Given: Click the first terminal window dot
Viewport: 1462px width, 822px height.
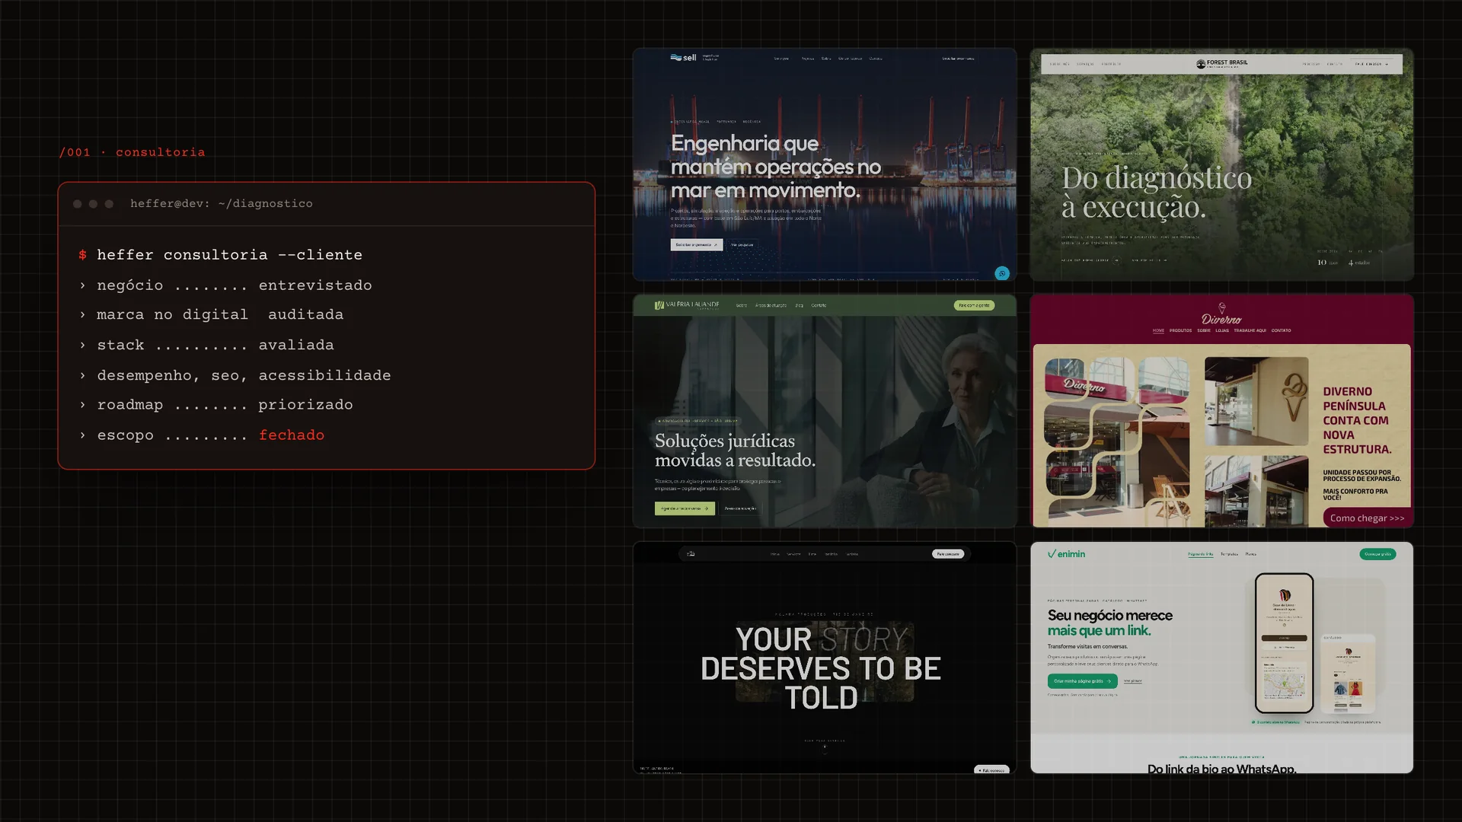Looking at the screenshot, I should 77,204.
